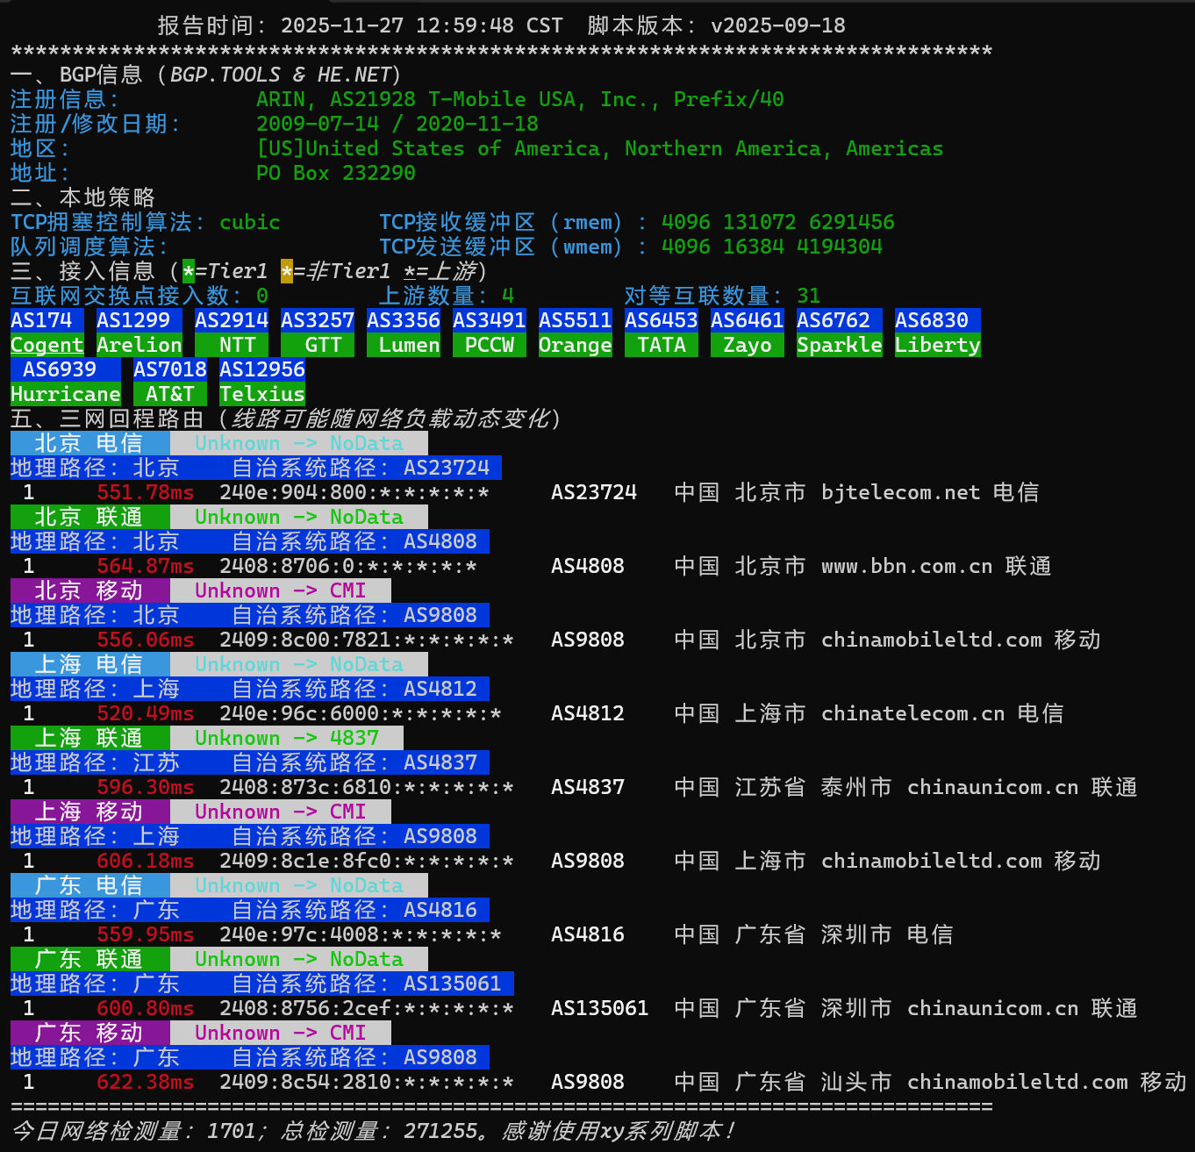Click the Hurricane provider label
The width and height of the screenshot is (1195, 1152).
click(65, 394)
